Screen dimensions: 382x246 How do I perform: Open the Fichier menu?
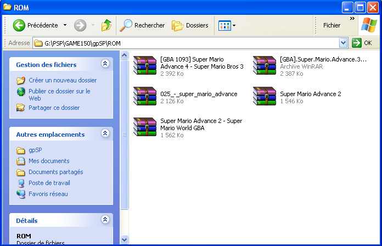[x=332, y=25]
